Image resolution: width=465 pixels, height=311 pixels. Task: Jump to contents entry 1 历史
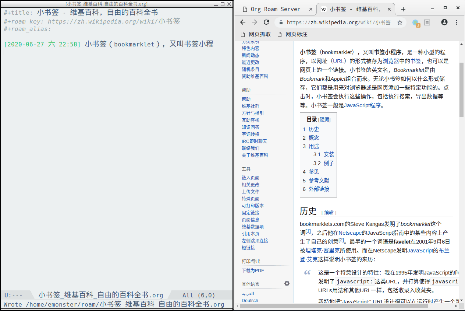tap(314, 129)
